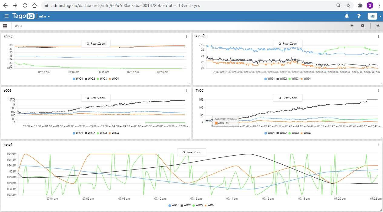This screenshot has width=383, height=212.
Task: Open the notifications bell
Action: (347, 16)
